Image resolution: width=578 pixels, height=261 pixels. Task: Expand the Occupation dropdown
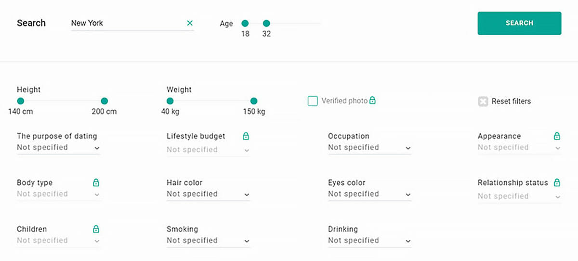coord(370,148)
